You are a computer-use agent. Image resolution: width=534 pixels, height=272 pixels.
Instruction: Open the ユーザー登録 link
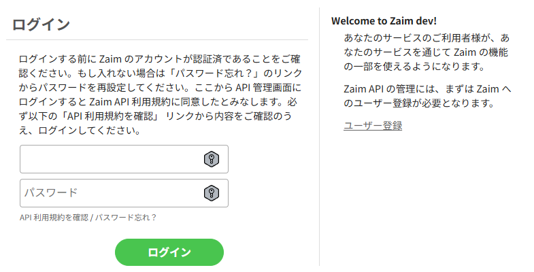pos(373,126)
